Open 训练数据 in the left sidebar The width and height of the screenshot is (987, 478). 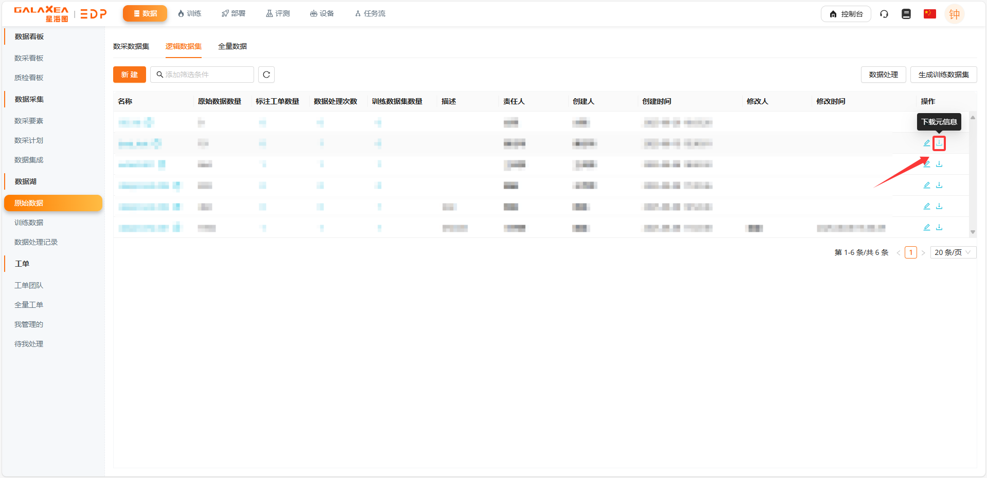[29, 223]
